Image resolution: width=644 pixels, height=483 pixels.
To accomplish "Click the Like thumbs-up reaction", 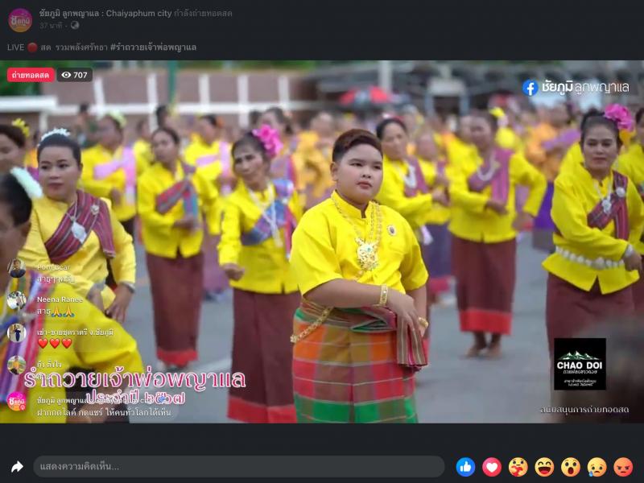I will (x=465, y=467).
